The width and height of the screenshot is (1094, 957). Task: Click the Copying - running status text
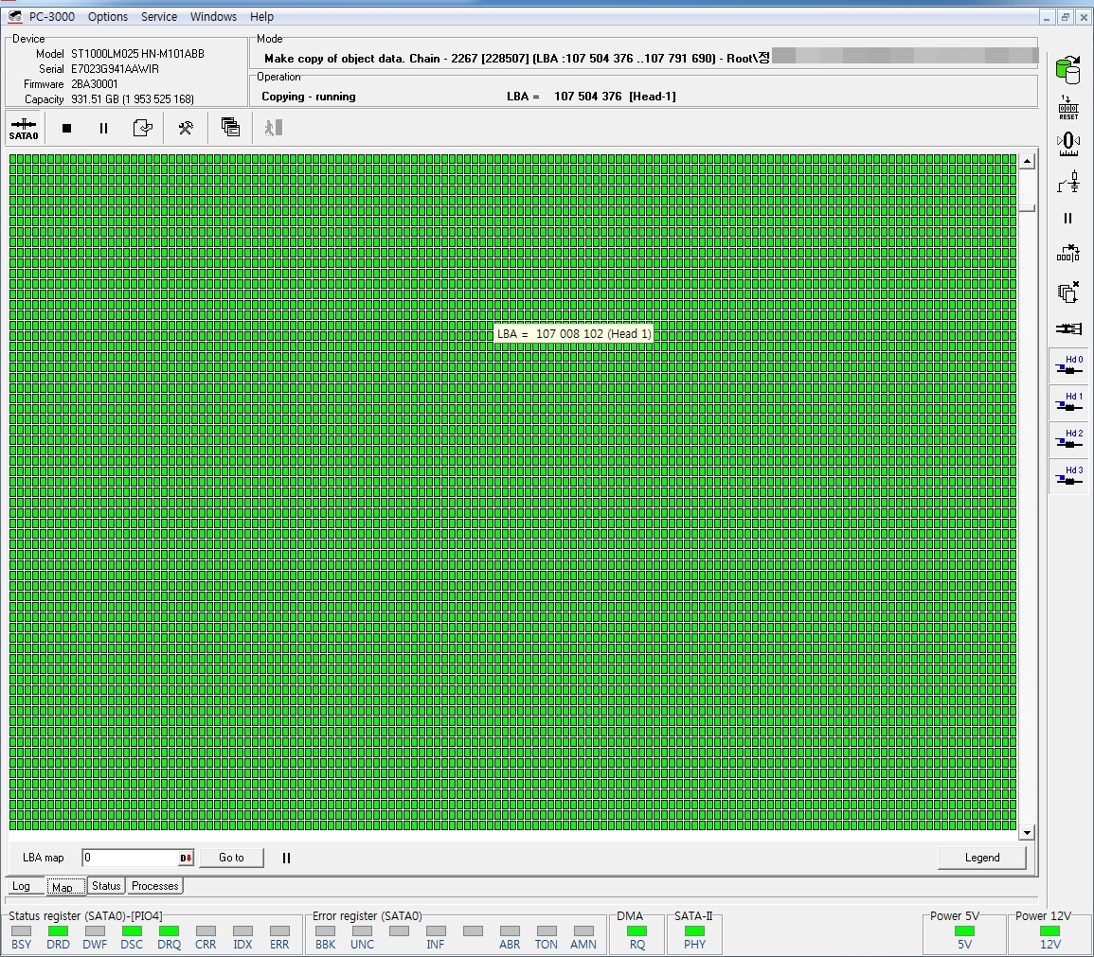point(309,97)
